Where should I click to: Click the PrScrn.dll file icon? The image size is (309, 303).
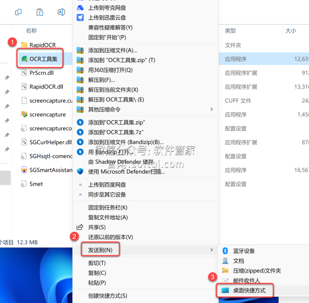click(x=24, y=73)
